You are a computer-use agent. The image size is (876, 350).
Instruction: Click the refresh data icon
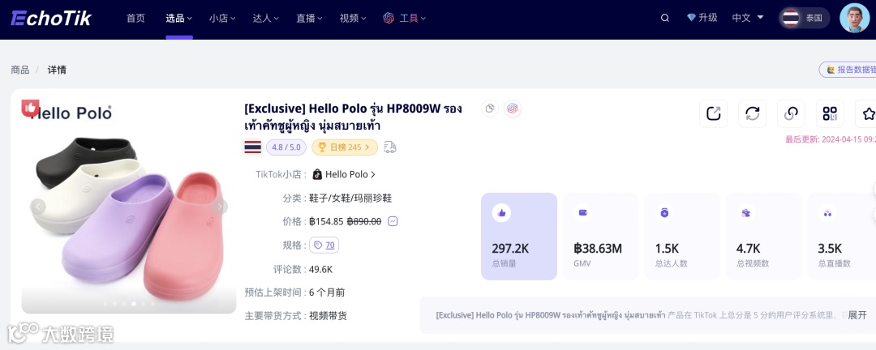(x=753, y=114)
